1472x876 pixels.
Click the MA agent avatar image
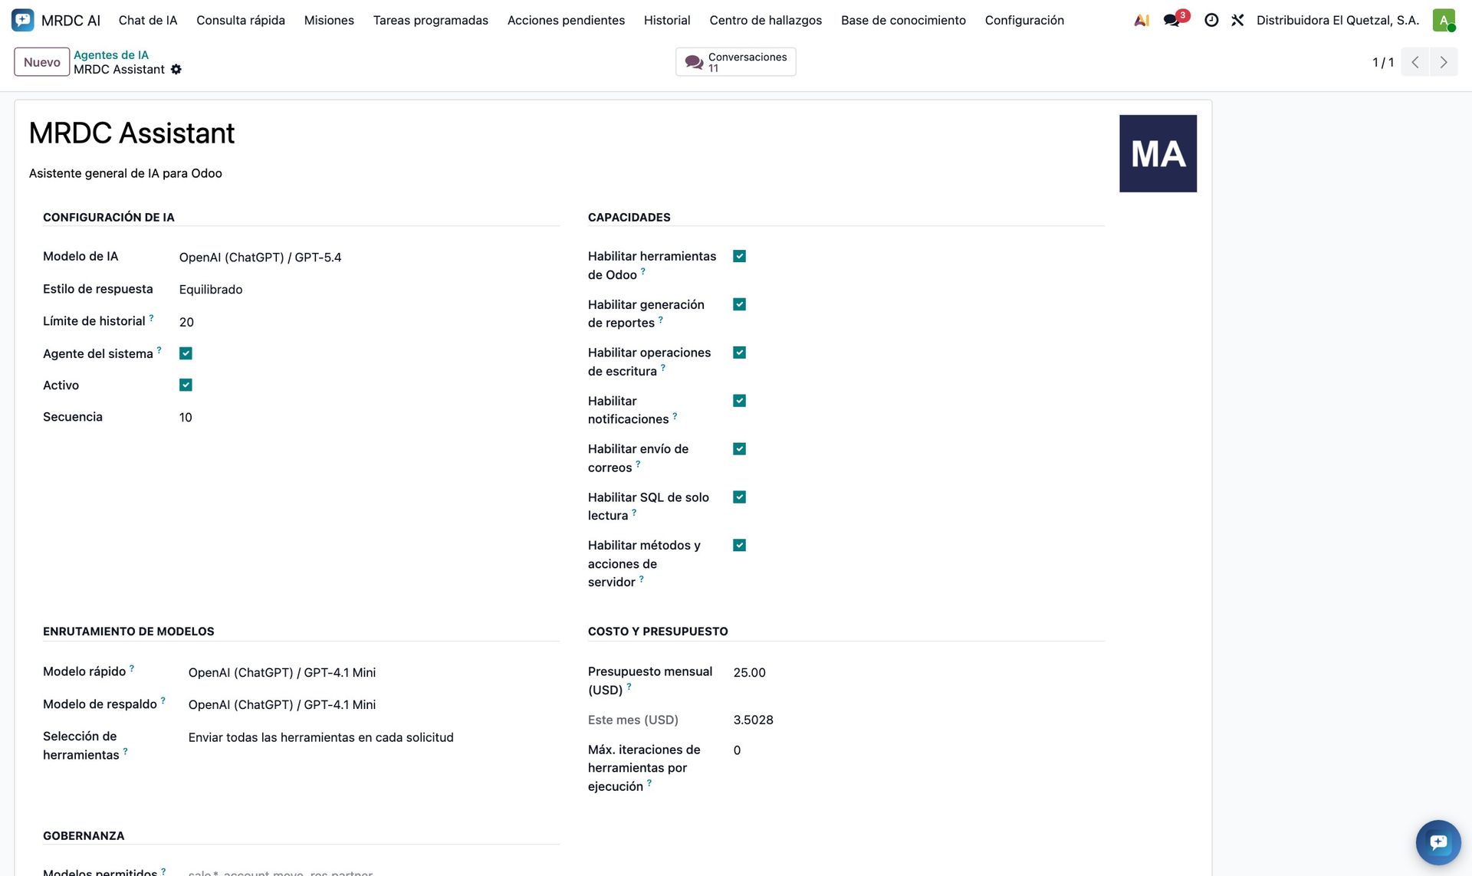pyautogui.click(x=1158, y=153)
